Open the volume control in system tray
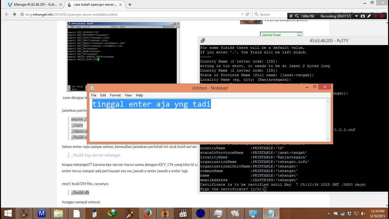This screenshot has width=389, height=219. [x=363, y=214]
